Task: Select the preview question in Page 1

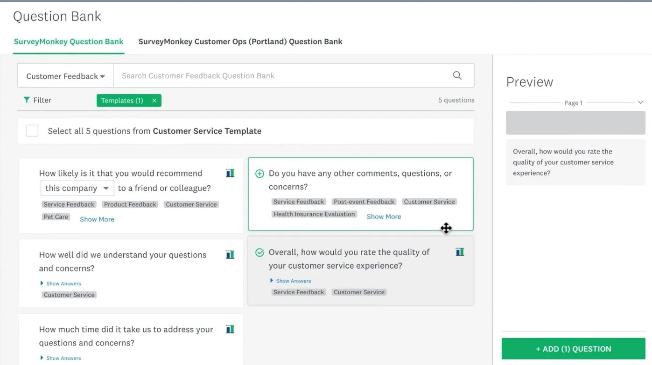Action: (x=575, y=162)
